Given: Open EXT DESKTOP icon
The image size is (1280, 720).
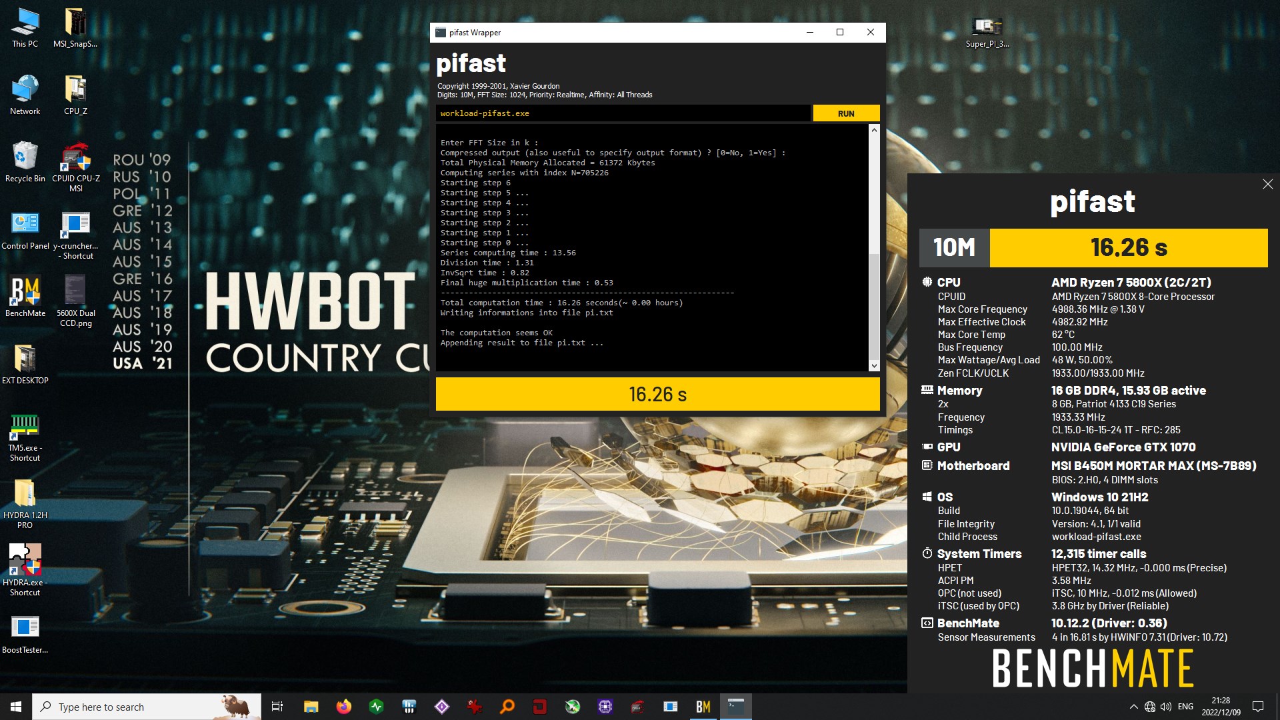Looking at the screenshot, I should point(25,365).
